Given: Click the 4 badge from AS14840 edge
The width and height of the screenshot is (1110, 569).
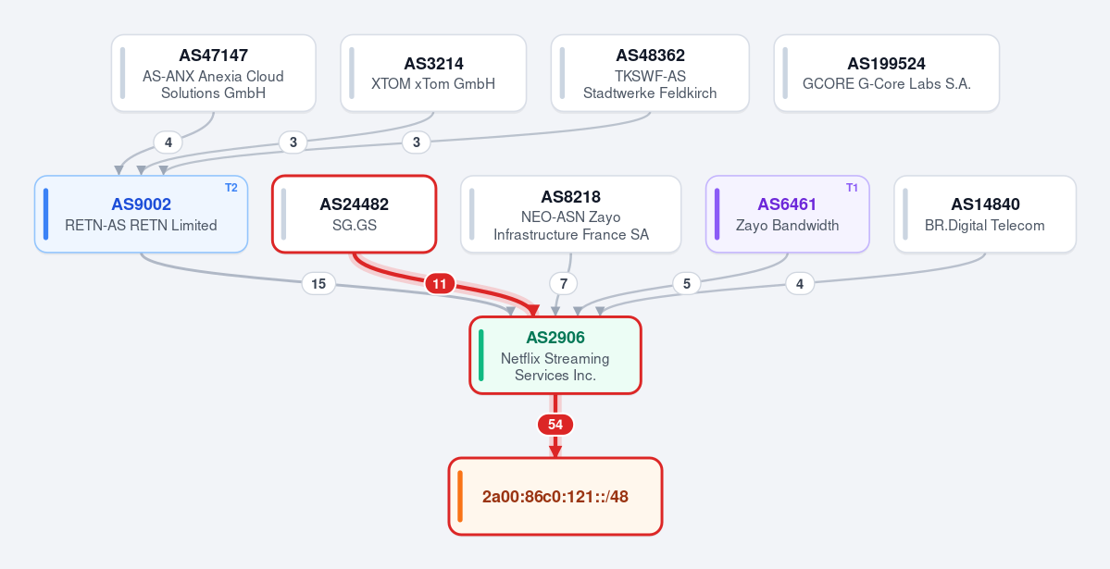Looking at the screenshot, I should coord(800,284).
